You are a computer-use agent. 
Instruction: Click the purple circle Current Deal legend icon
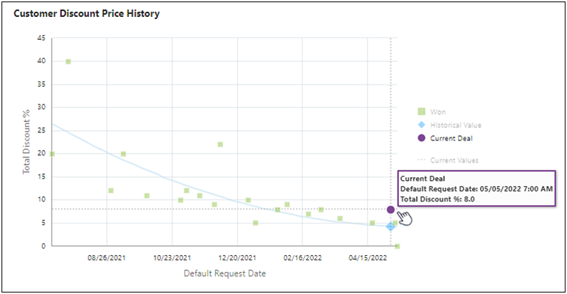coord(421,137)
